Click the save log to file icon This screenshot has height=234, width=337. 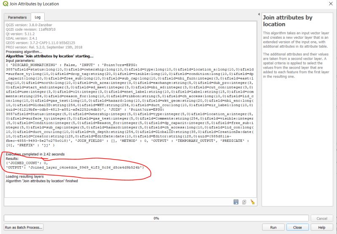[x=236, y=202]
